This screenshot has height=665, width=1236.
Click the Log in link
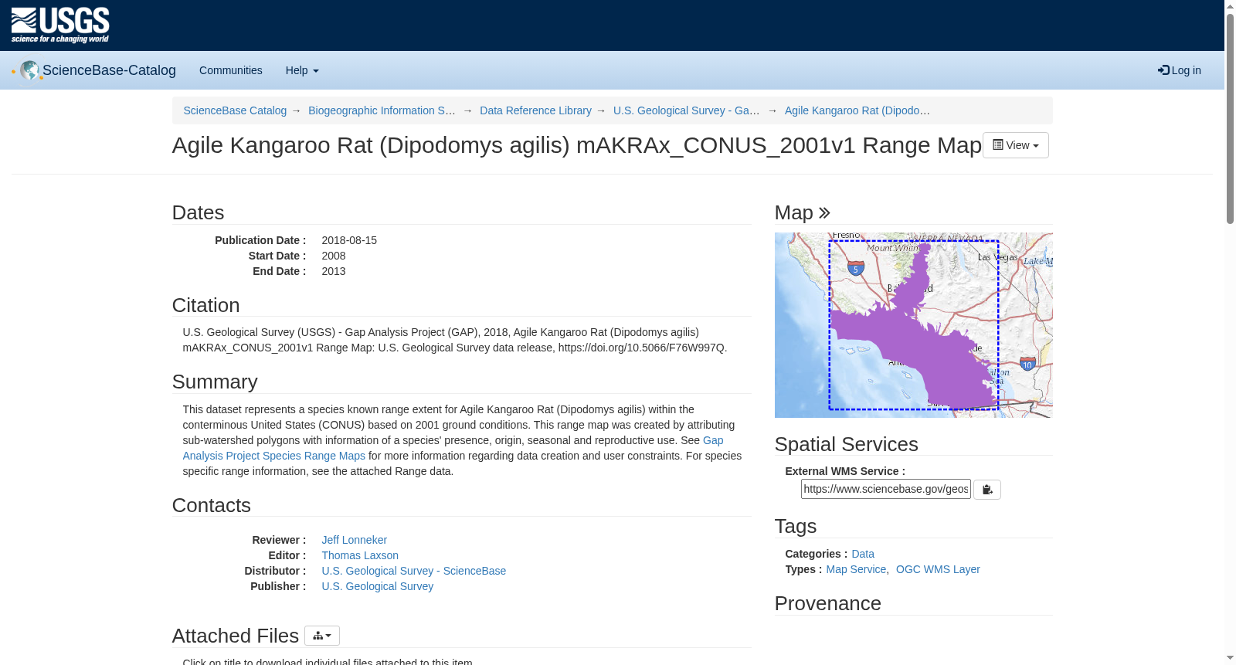coord(1180,70)
